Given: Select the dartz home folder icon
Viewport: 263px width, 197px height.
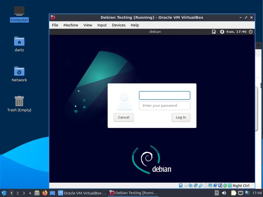Looking at the screenshot, I should click(x=19, y=44).
